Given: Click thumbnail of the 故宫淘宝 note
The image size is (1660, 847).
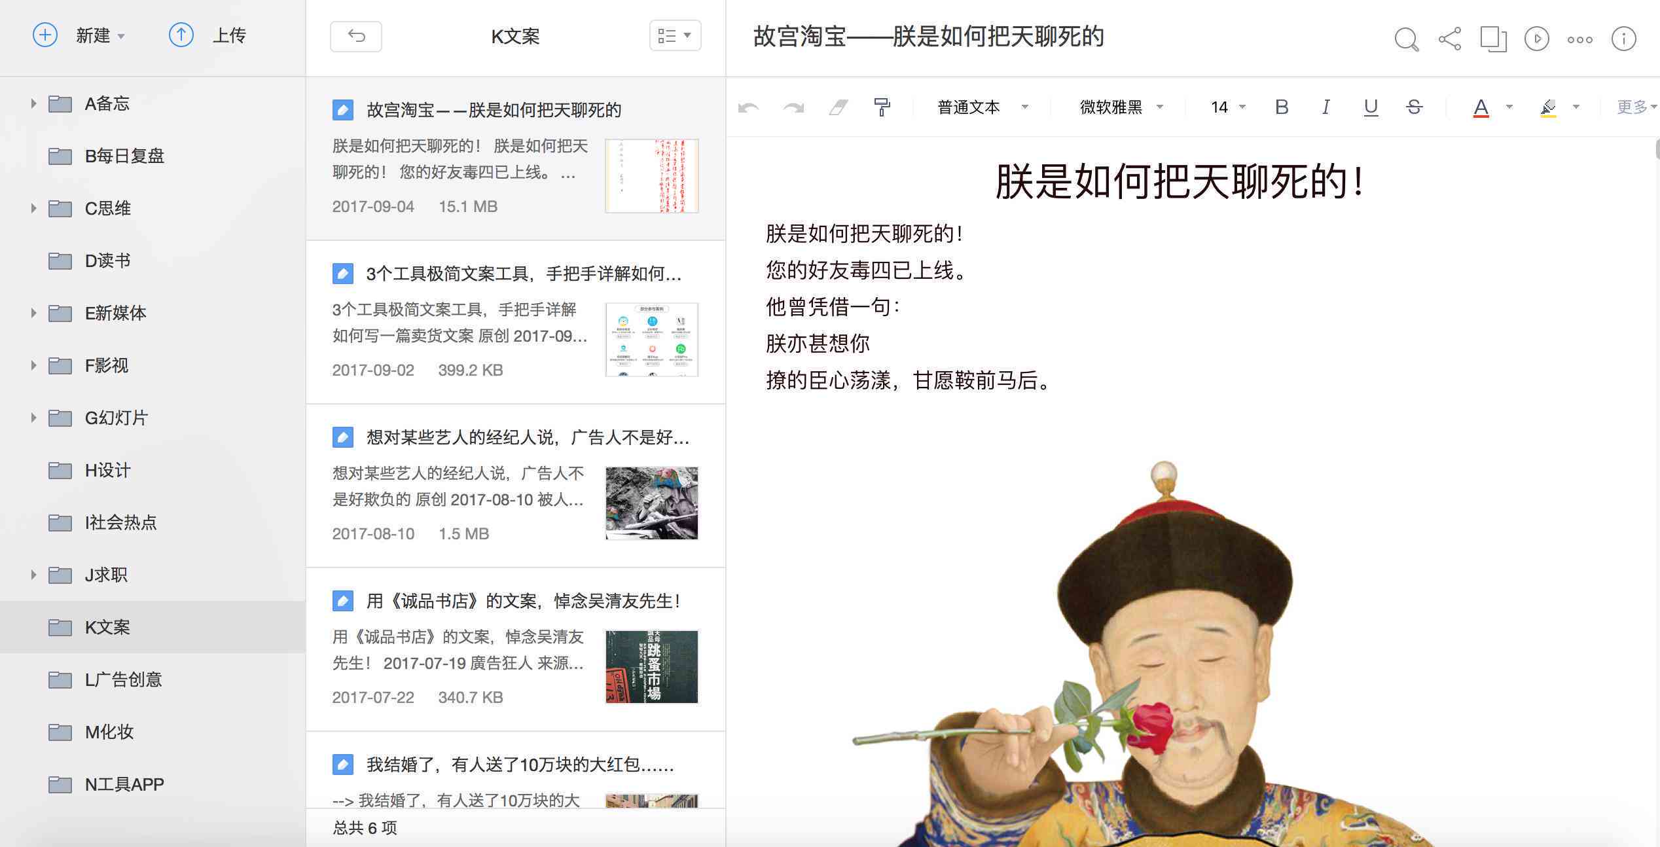Looking at the screenshot, I should click(x=652, y=175).
